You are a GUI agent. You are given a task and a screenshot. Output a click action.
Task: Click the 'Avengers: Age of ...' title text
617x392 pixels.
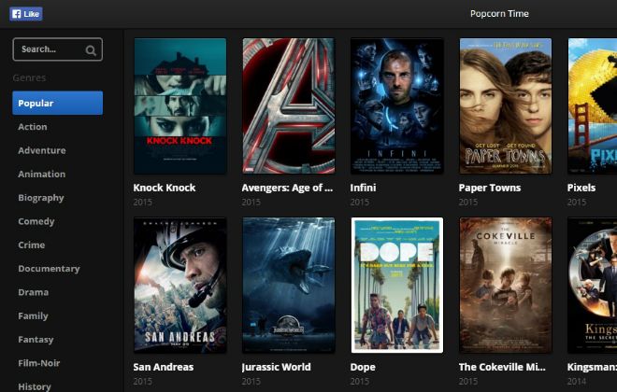tap(287, 189)
